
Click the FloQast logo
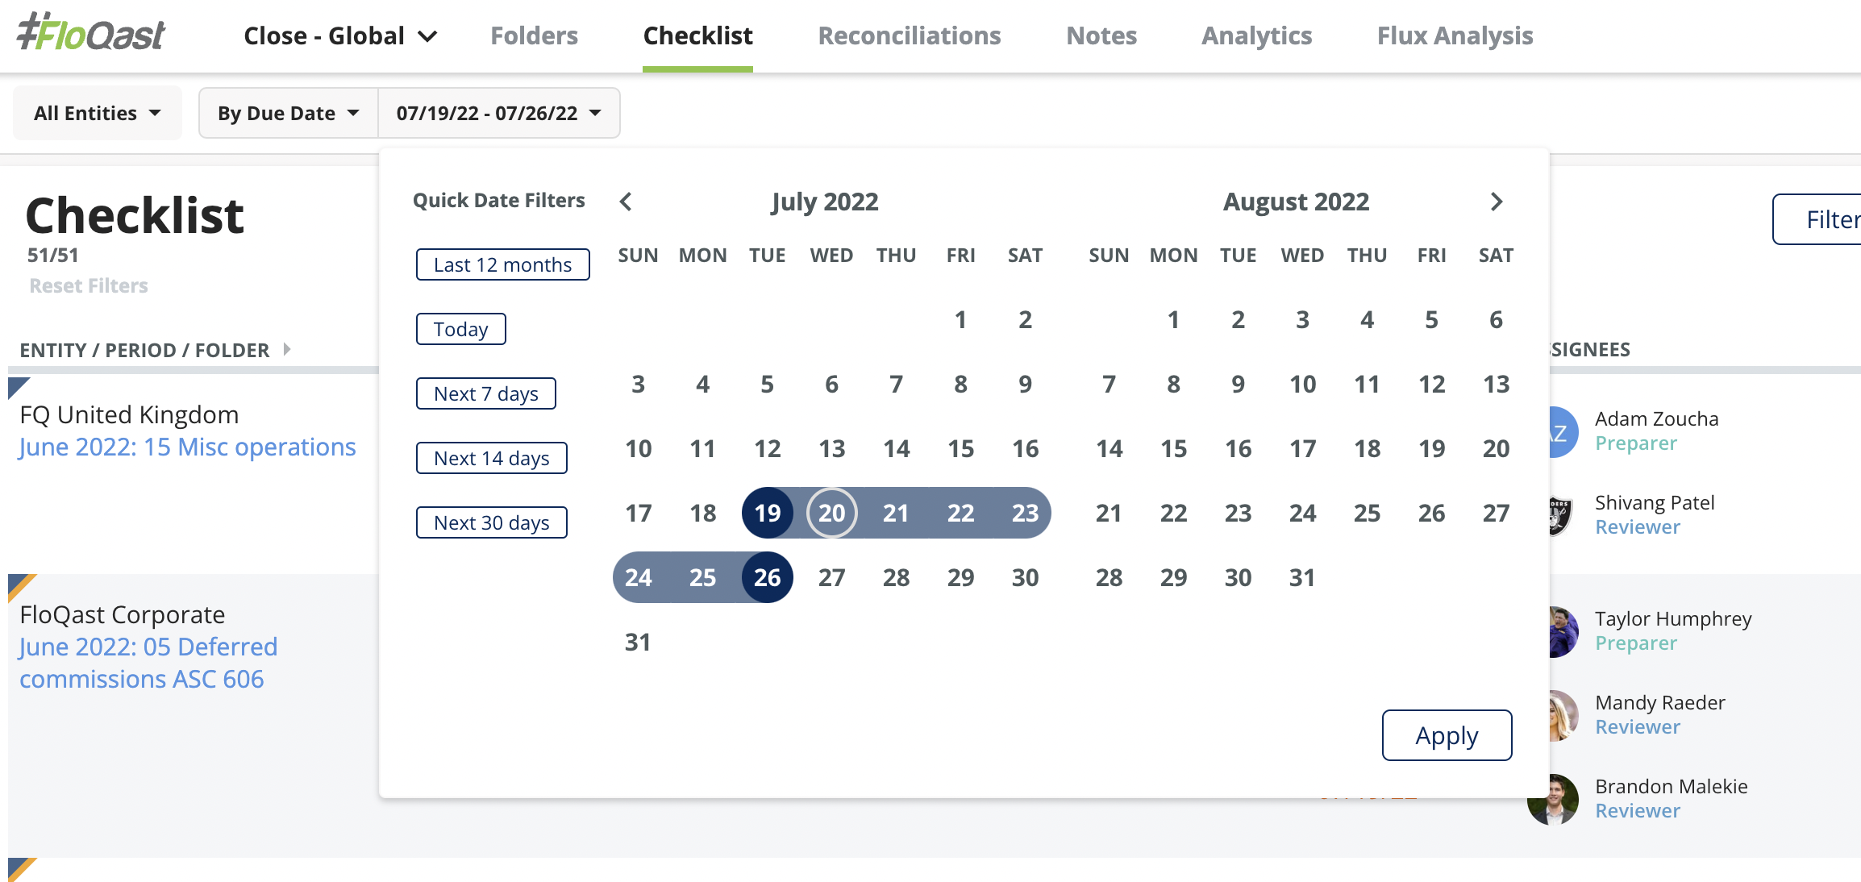coord(91,32)
